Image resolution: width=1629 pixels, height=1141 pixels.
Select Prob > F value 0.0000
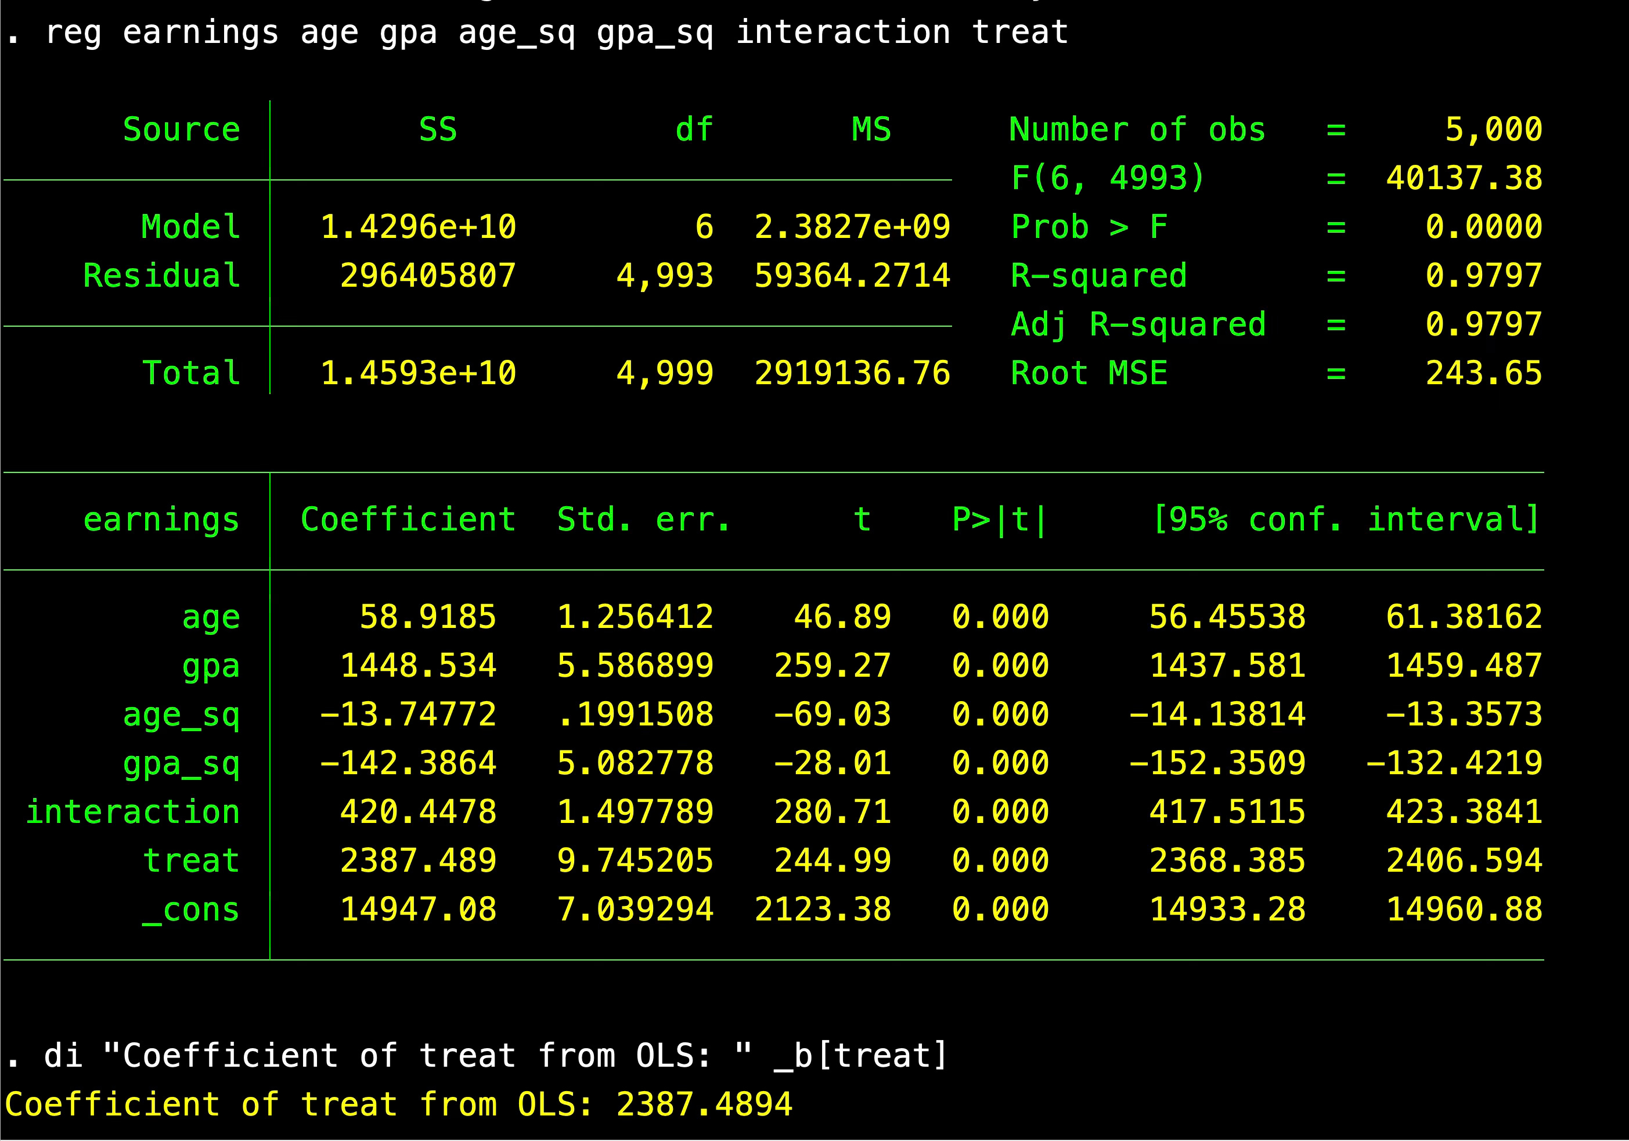point(1483,227)
